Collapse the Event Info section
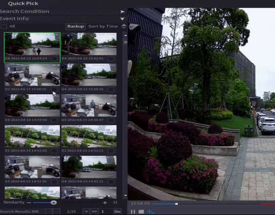 coord(122,19)
